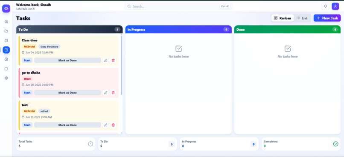Image resolution: width=344 pixels, height=157 pixels.
Task: Click the To Do summary card badge
Action: pyautogui.click(x=172, y=144)
